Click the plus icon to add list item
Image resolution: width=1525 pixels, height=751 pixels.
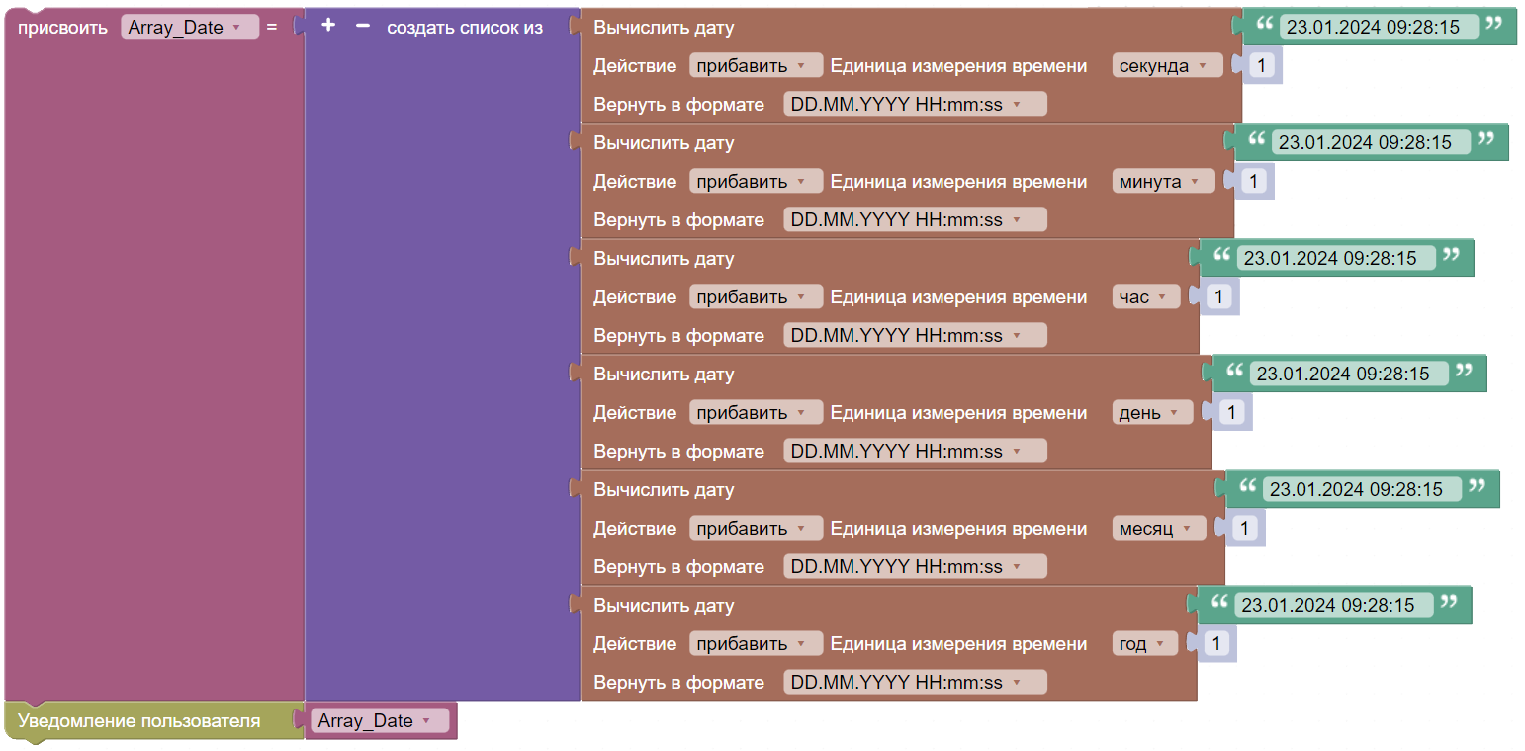click(328, 26)
